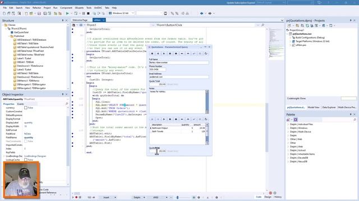The width and height of the screenshot is (359, 201).
Task: Open the Windows 32-bit platform dropdown
Action: click(x=133, y=13)
